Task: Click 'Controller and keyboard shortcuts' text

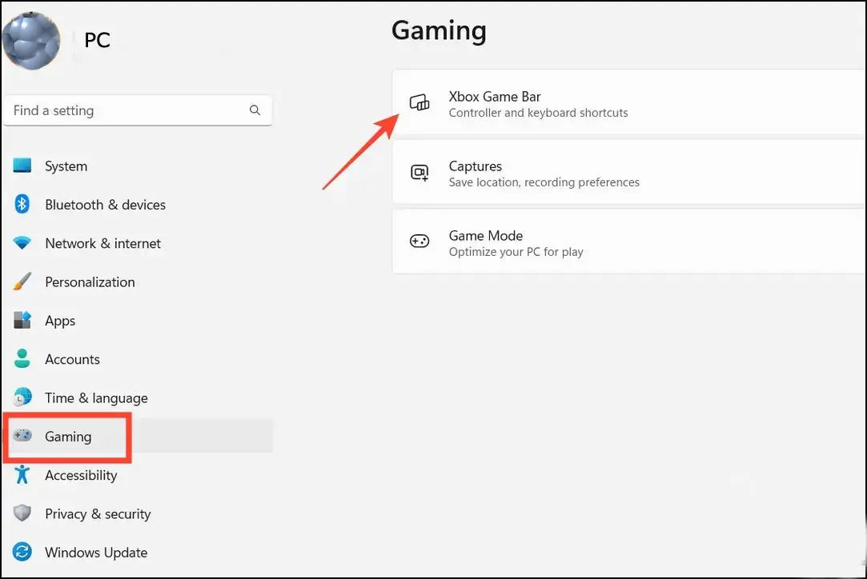Action: pyautogui.click(x=538, y=113)
